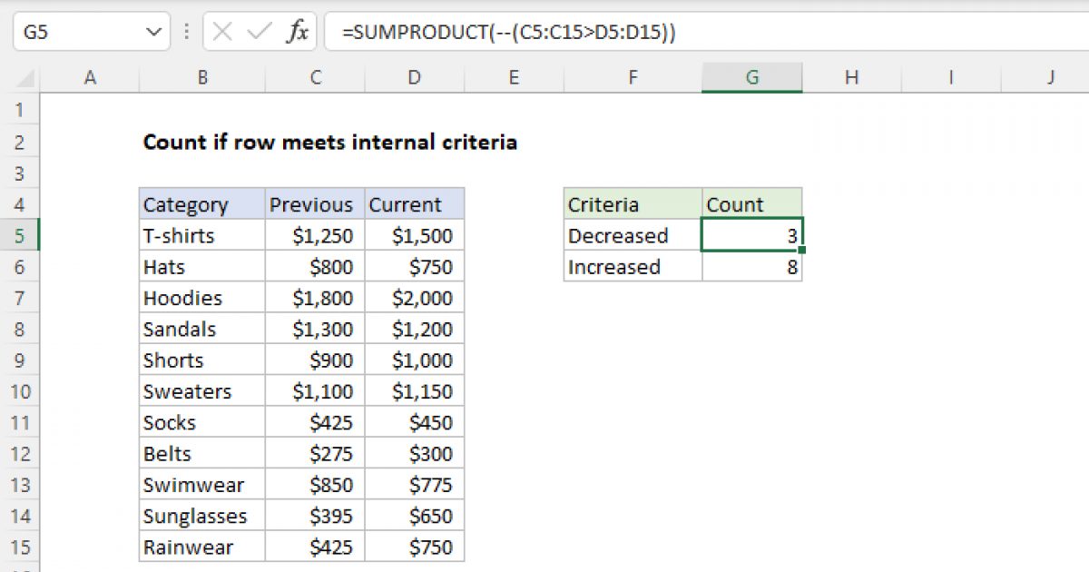This screenshot has width=1089, height=572.
Task: Select column A header
Action: coord(90,77)
